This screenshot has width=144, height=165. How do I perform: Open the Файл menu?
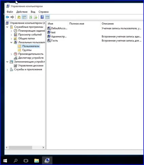[x=10, y=12]
